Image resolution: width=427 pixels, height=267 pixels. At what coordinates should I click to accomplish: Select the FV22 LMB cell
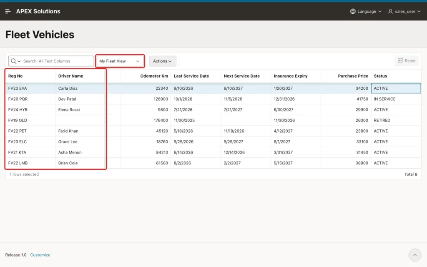[30, 163]
